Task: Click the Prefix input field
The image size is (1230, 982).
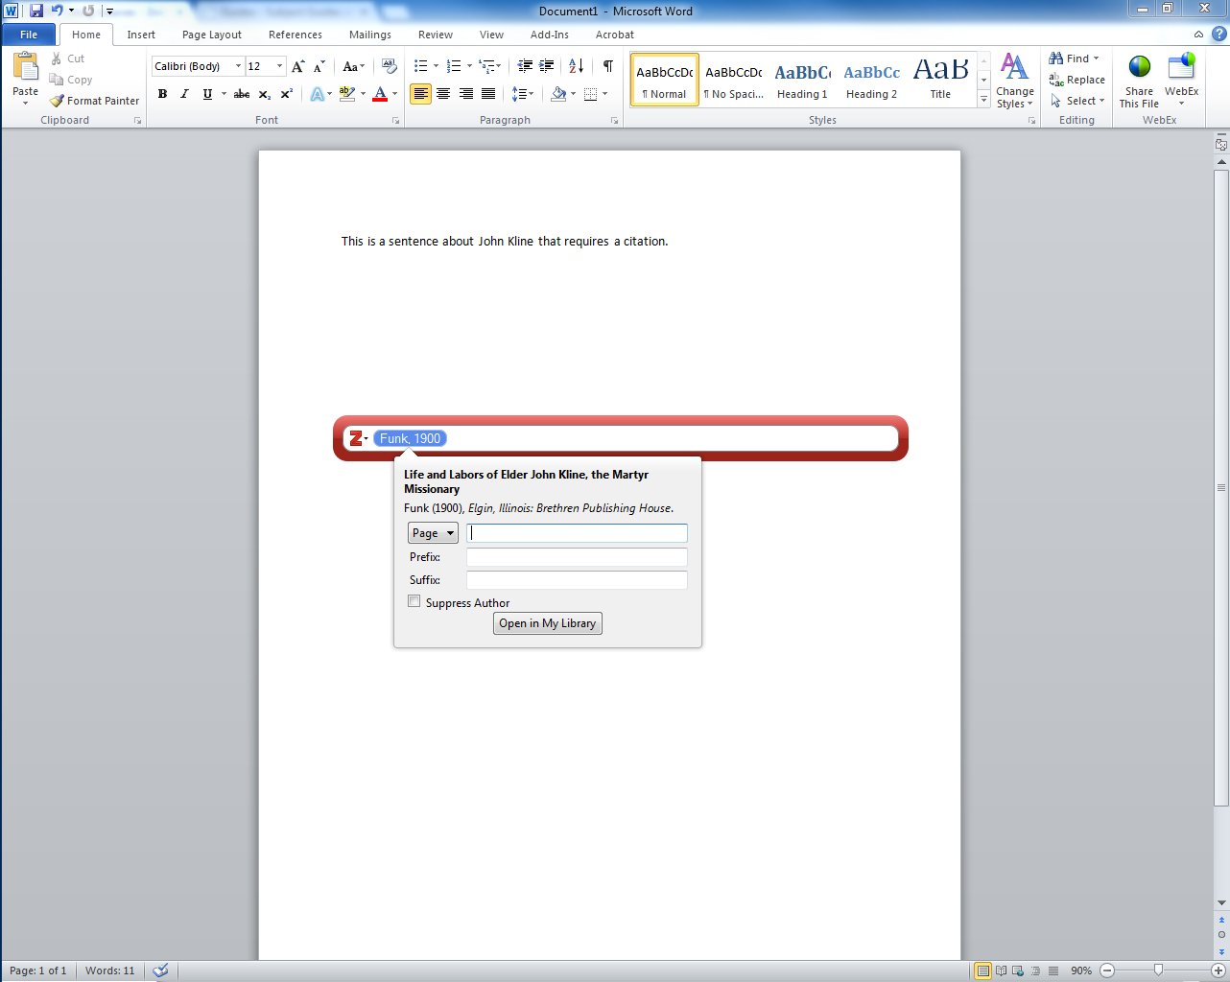Action: click(x=577, y=557)
